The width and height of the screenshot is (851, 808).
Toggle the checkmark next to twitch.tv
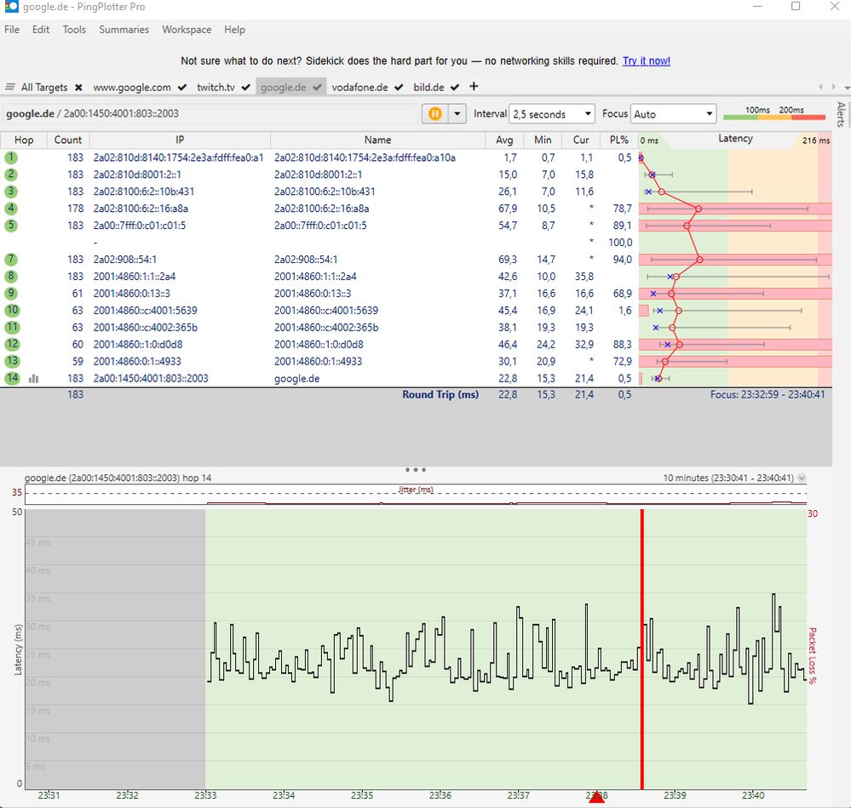(x=244, y=86)
